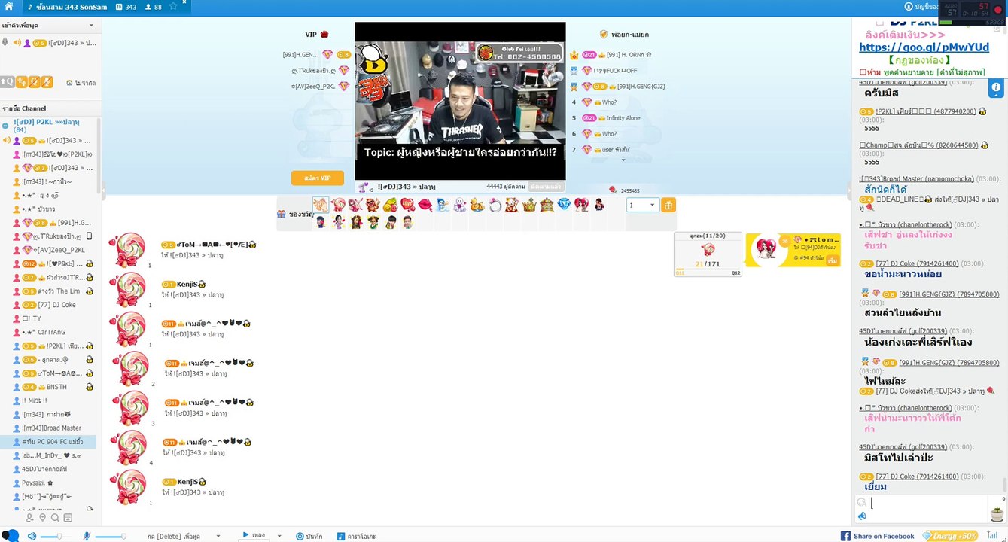This screenshot has width=1008, height=542.
Task: Click the orange button on the yellow gift banner
Action: [x=832, y=259]
